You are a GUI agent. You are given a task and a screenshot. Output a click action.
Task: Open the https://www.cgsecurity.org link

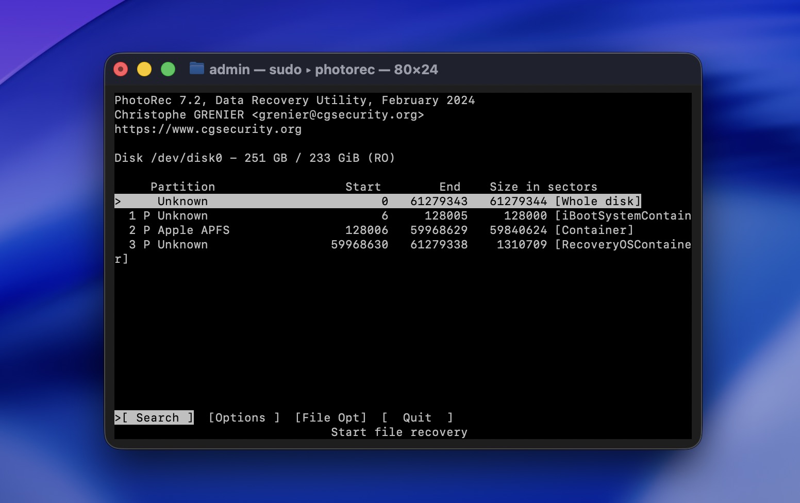pos(208,129)
